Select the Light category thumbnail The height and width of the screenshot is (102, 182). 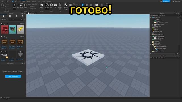tap(20, 29)
